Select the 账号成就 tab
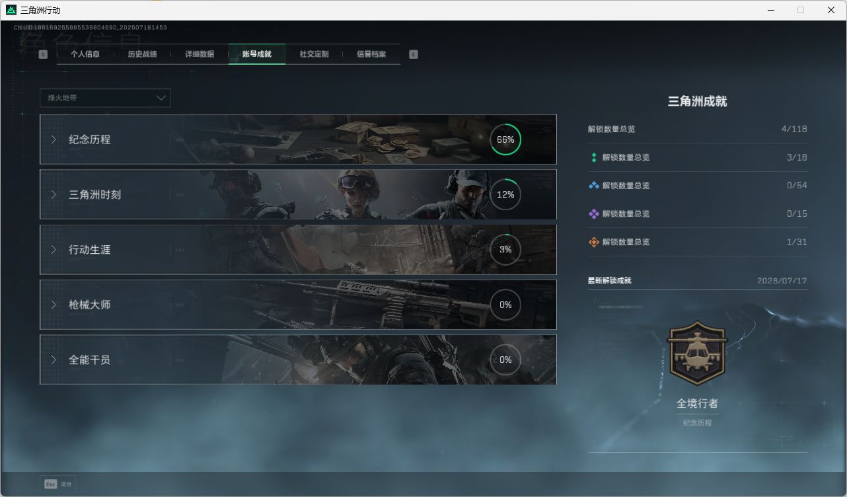847x497 pixels. point(257,54)
